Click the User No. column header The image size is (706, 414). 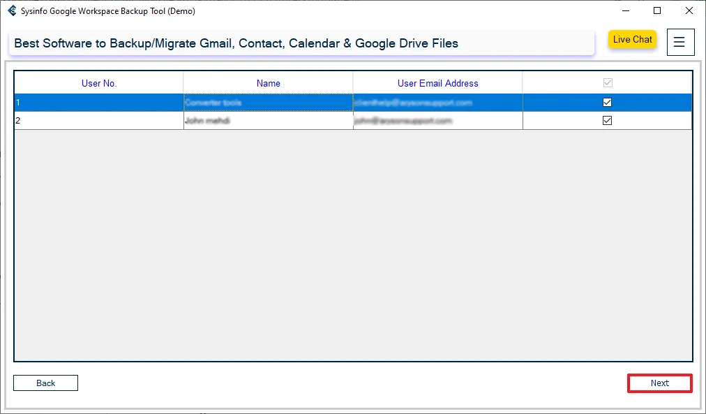99,83
